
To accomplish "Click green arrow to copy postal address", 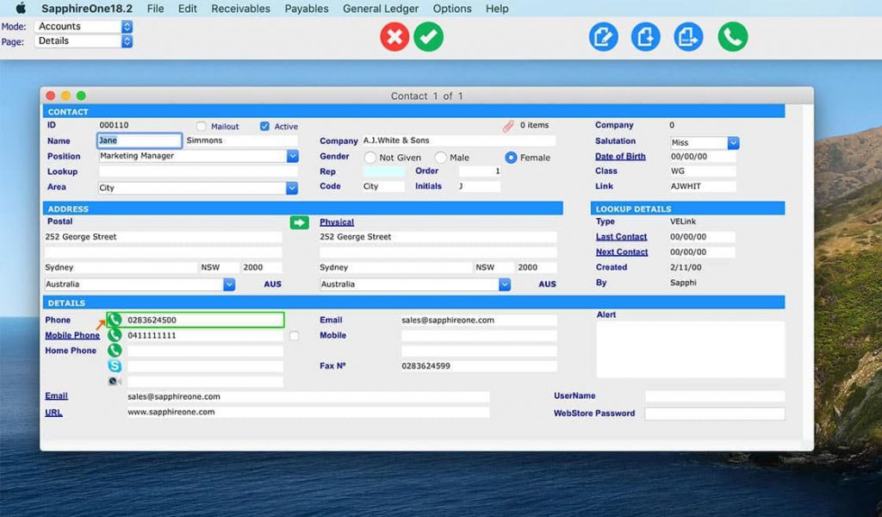I will tap(299, 222).
